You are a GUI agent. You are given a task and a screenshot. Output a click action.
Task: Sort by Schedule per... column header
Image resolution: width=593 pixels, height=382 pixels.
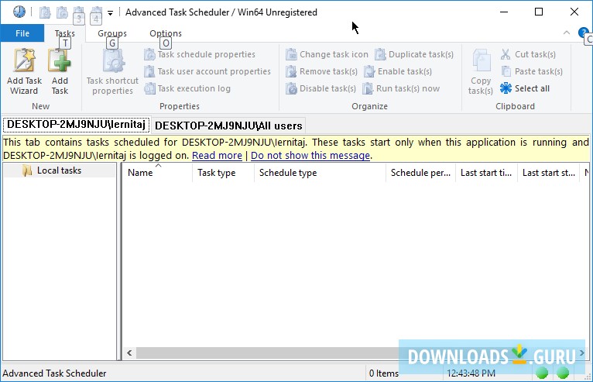[420, 173]
